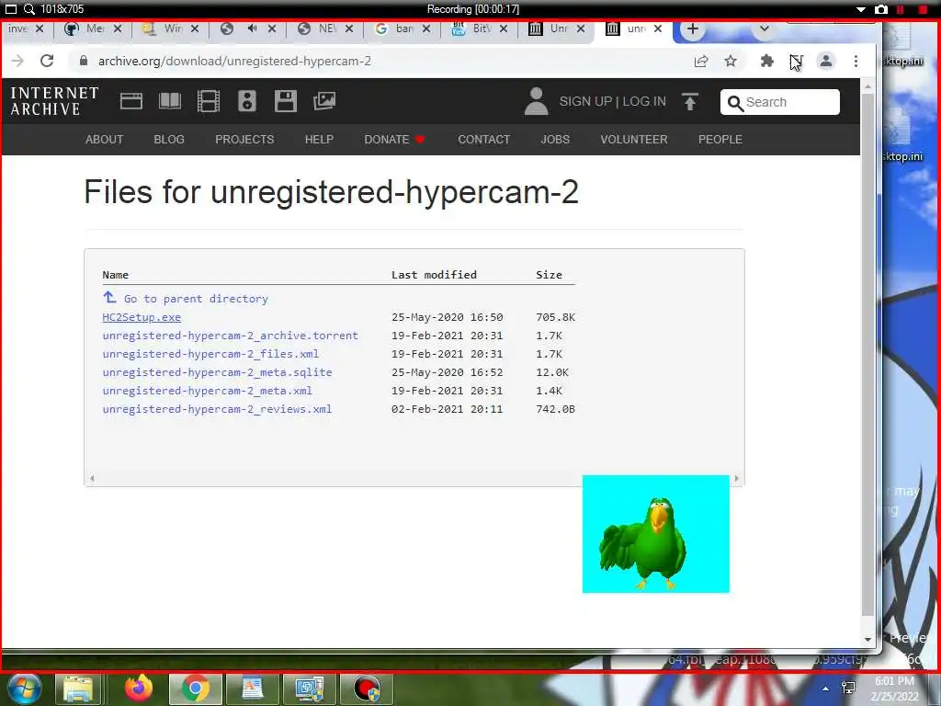Go to parent directory link
This screenshot has width=941, height=706.
(x=186, y=299)
